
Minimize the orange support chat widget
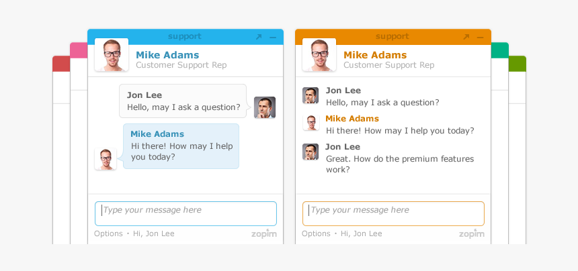(x=481, y=37)
